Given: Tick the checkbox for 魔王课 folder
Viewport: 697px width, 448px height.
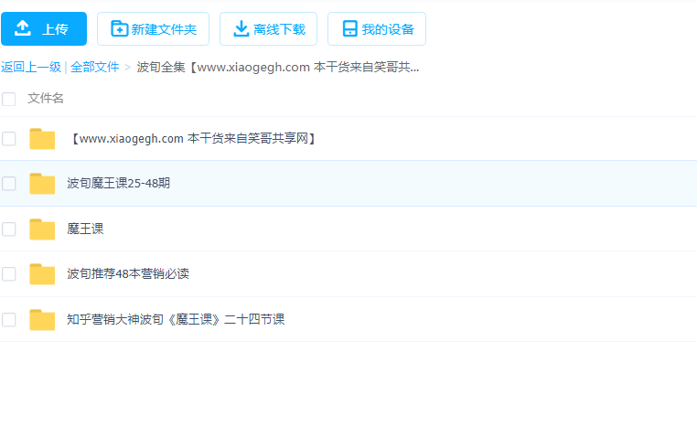Looking at the screenshot, I should tap(8, 229).
